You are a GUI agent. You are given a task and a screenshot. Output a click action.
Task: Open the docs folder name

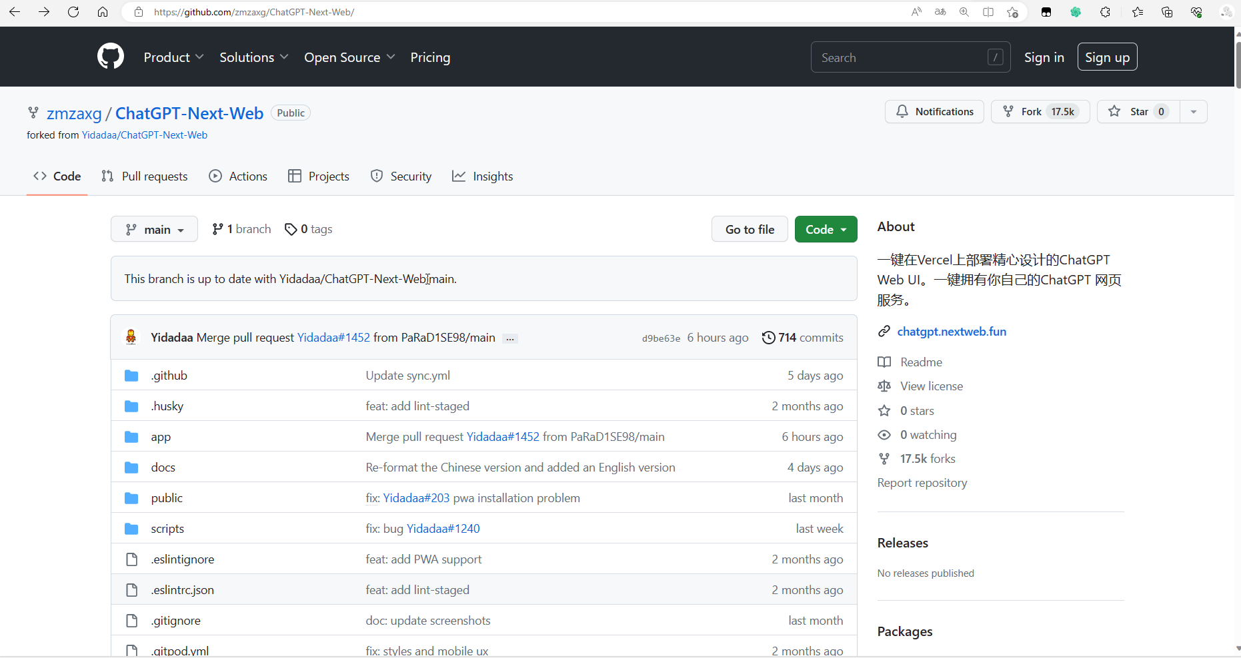[x=163, y=468]
